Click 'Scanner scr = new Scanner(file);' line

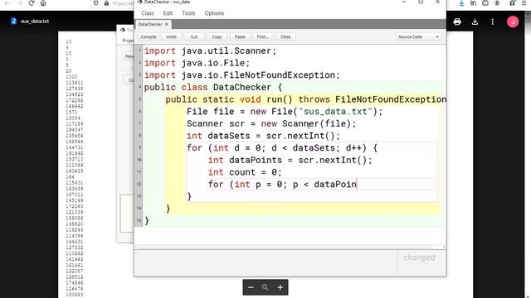[271, 123]
